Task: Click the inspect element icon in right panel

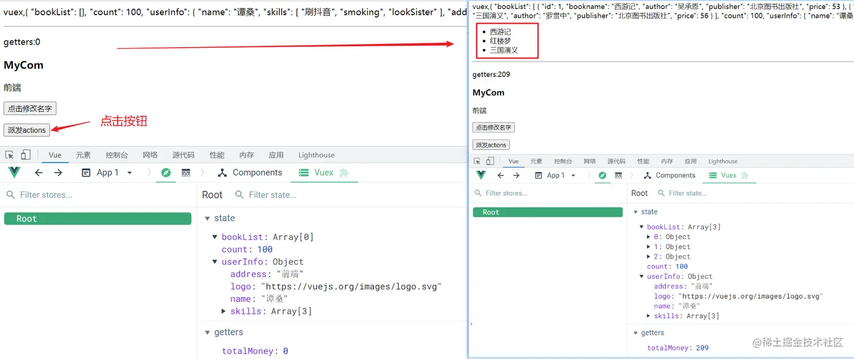Action: click(x=477, y=161)
